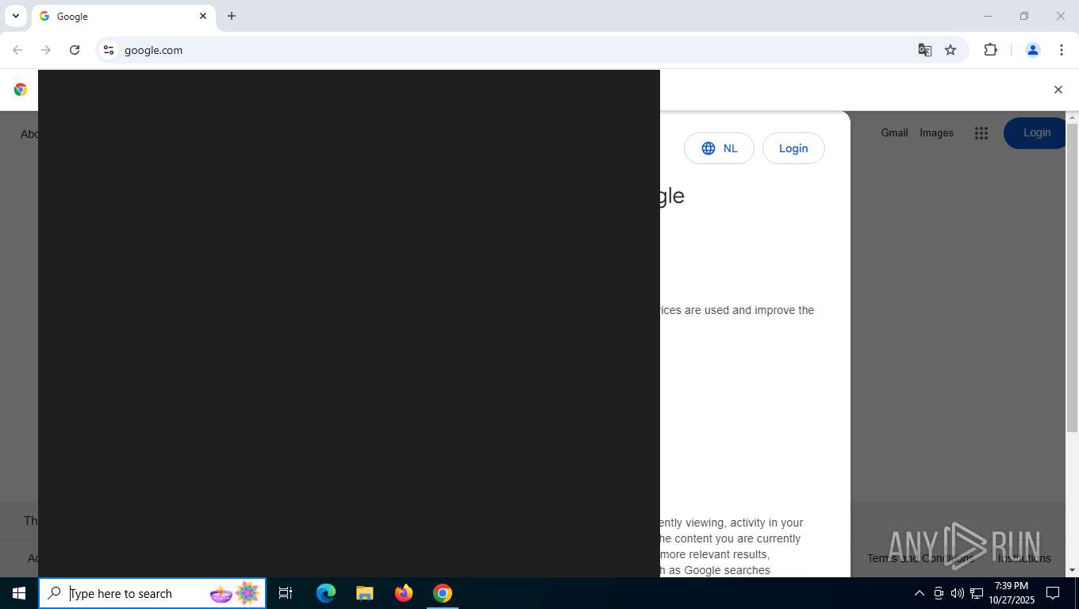1079x609 pixels.
Task: Show hidden system tray icons
Action: pyautogui.click(x=919, y=593)
